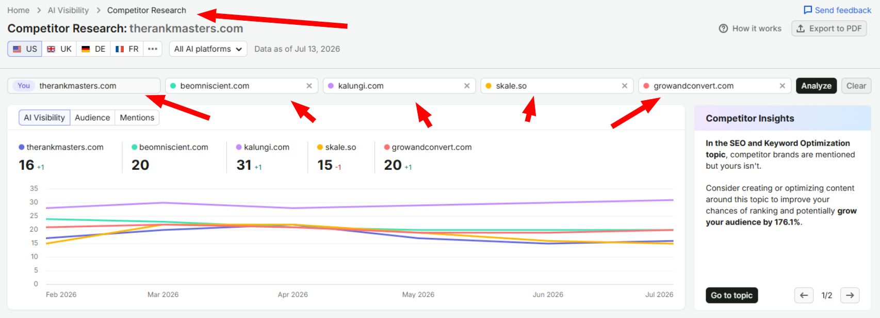Select the US flag country option
880x318 pixels.
click(25, 49)
